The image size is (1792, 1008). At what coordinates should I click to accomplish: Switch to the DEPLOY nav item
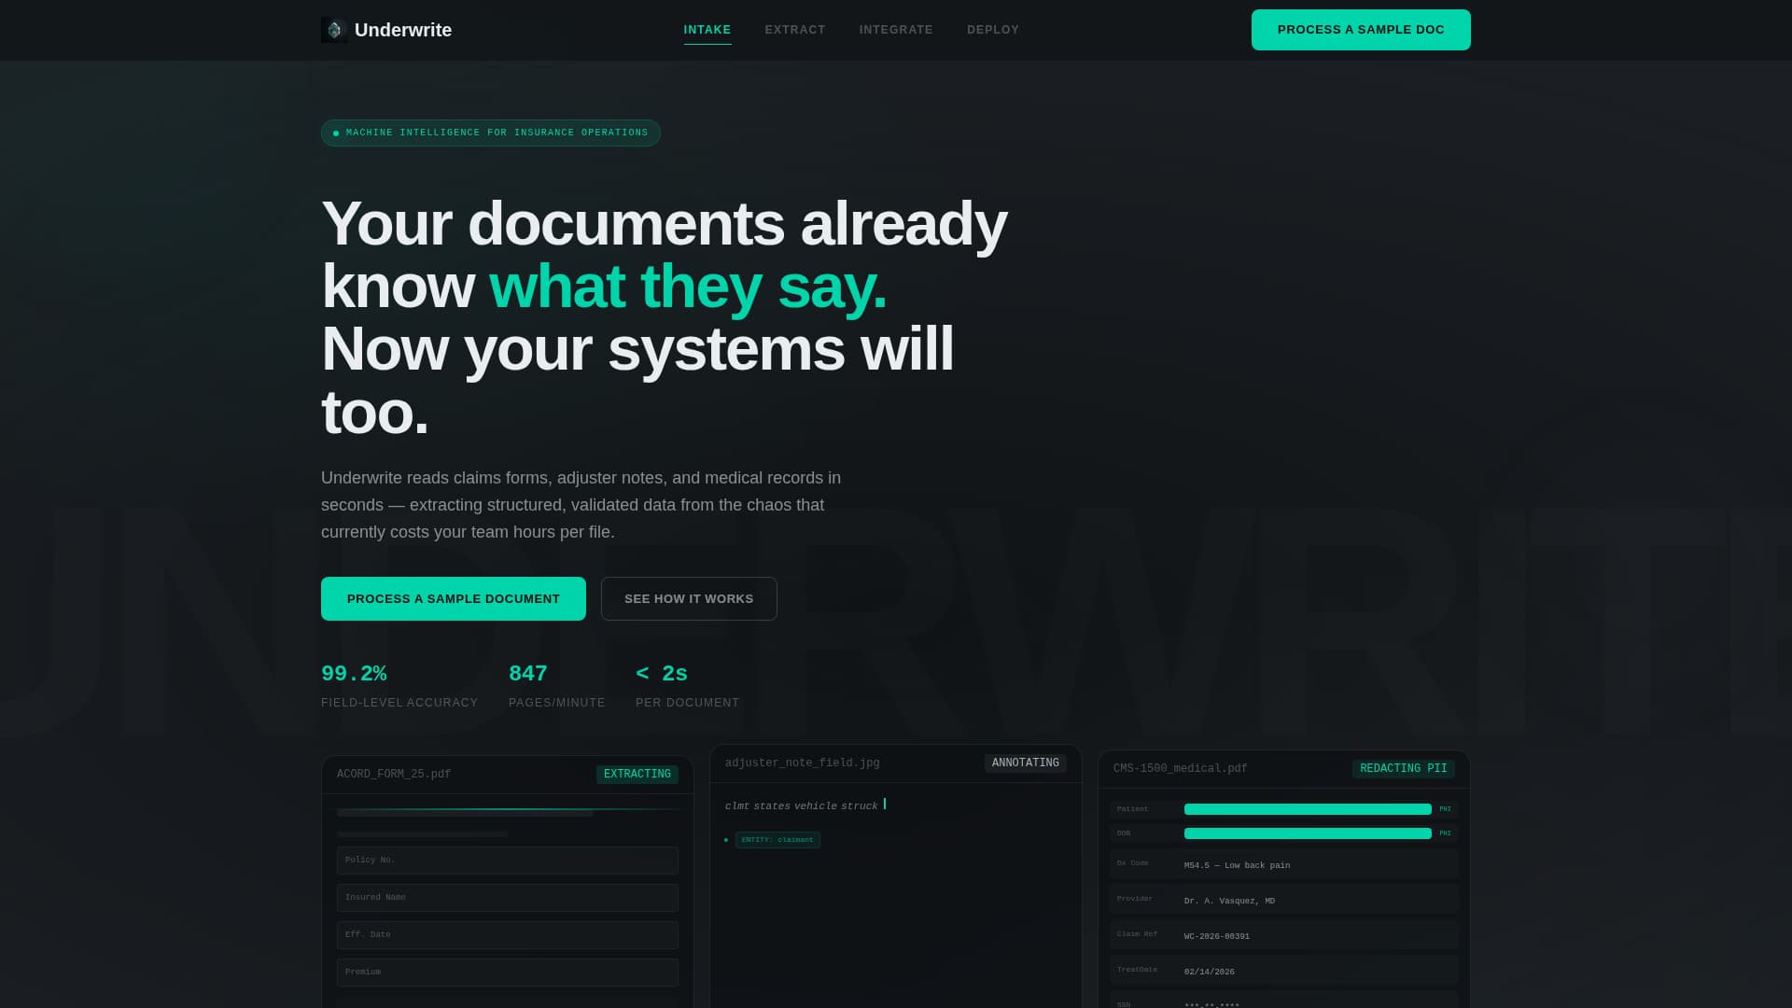[993, 30]
